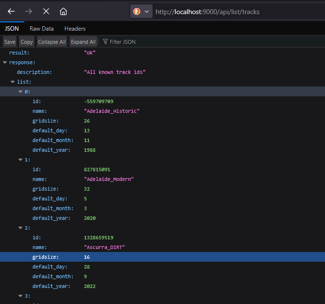Select id value 1328659519
The height and width of the screenshot is (304, 325).
click(x=99, y=237)
